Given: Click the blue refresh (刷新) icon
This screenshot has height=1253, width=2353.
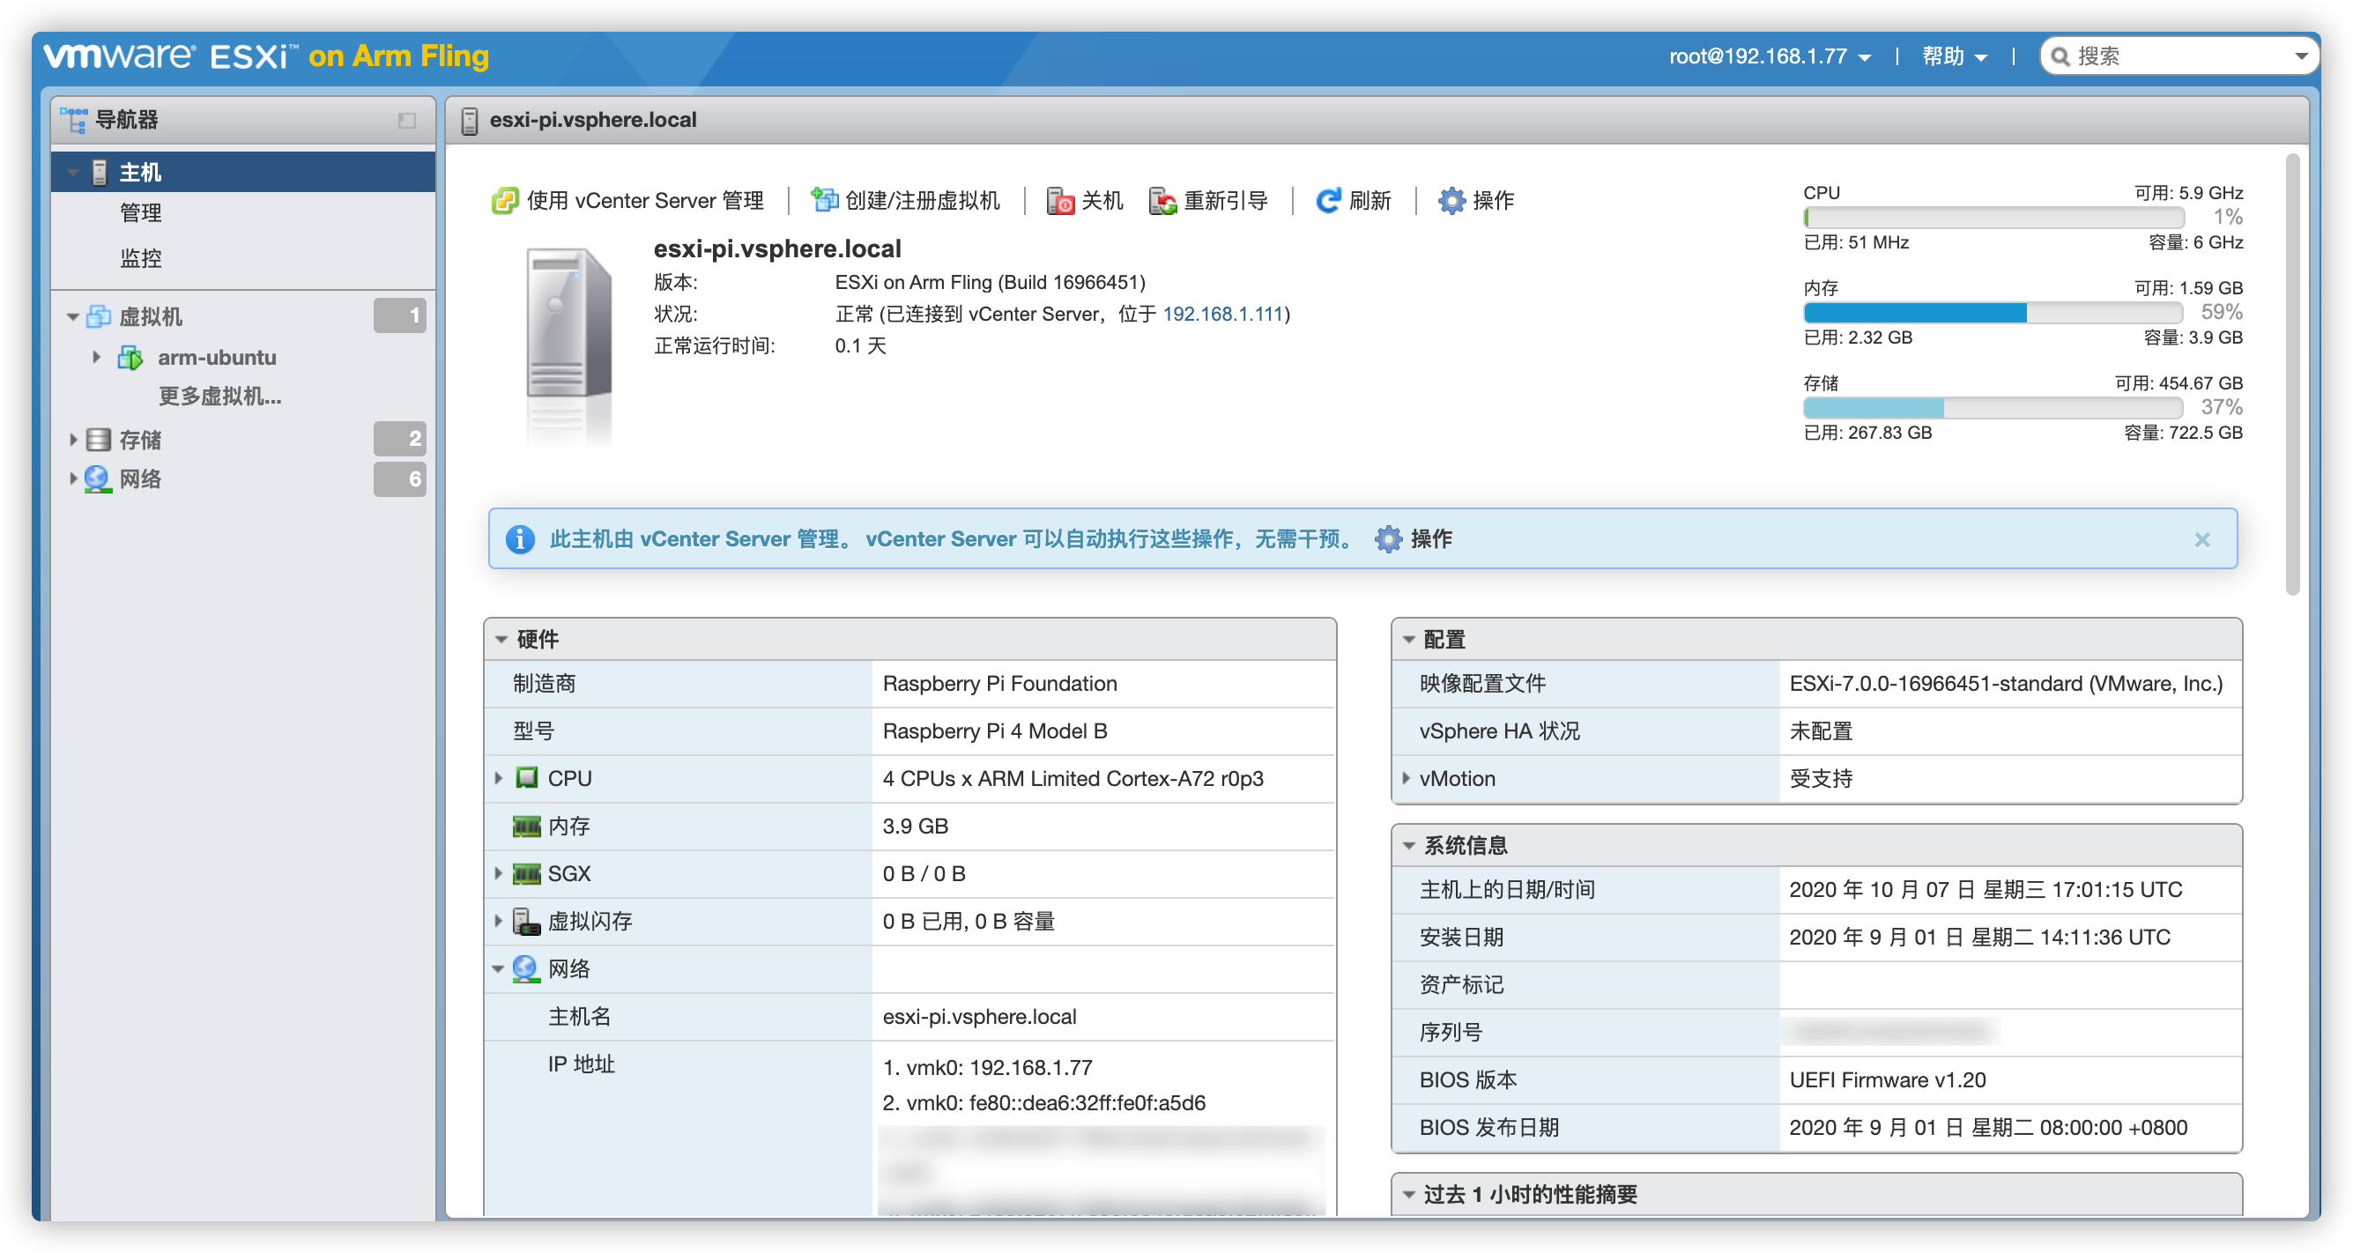Looking at the screenshot, I should pyautogui.click(x=1327, y=200).
